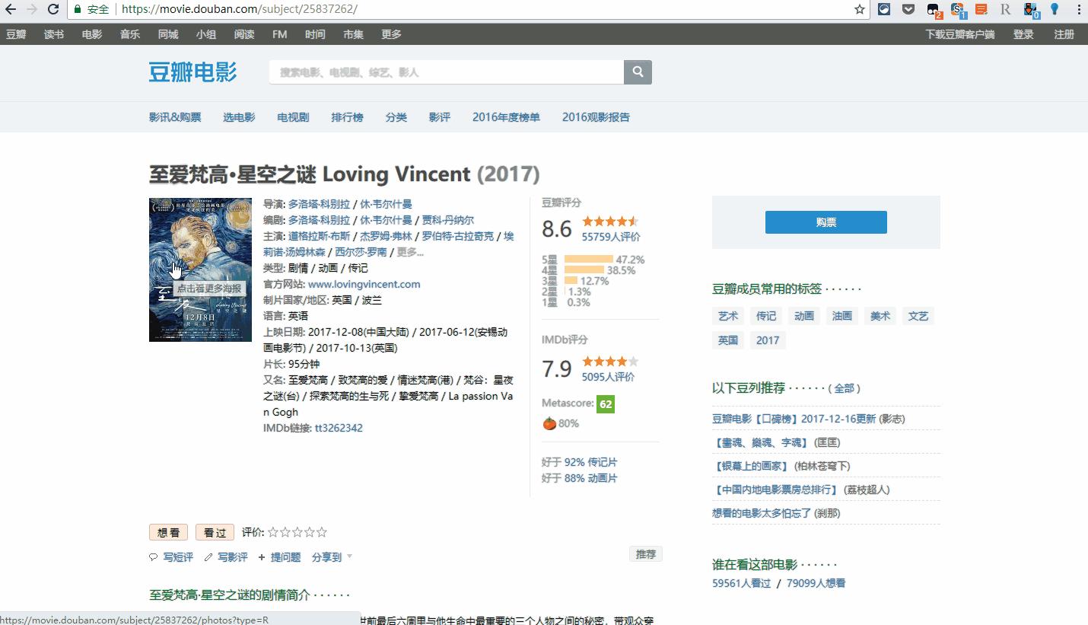Select 小组 in the top navigation

pyautogui.click(x=206, y=34)
